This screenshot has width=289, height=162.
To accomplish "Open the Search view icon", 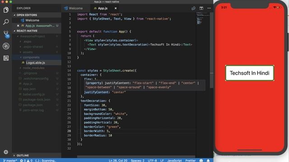I will 6,22.
